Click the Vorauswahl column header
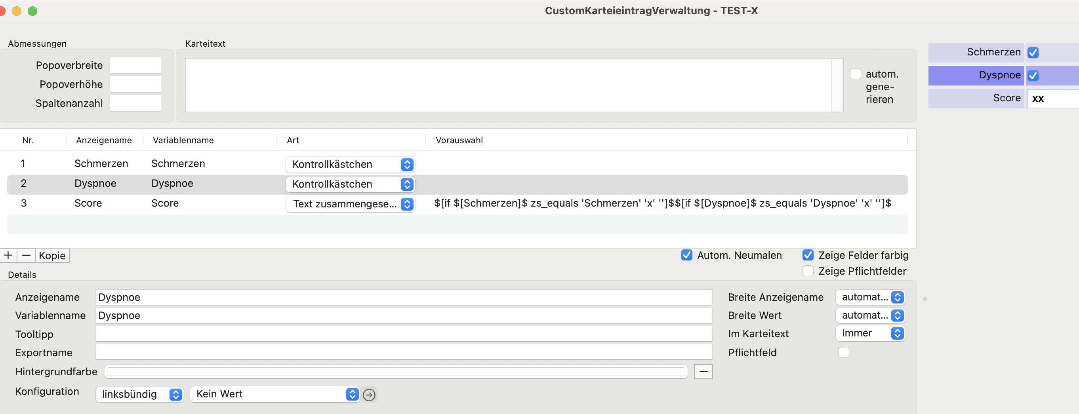The height and width of the screenshot is (414, 1079). point(459,140)
